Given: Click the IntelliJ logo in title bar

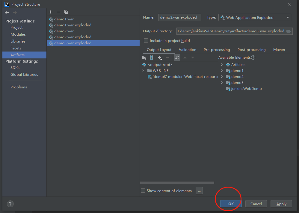Looking at the screenshot, I should pyautogui.click(x=7, y=4).
